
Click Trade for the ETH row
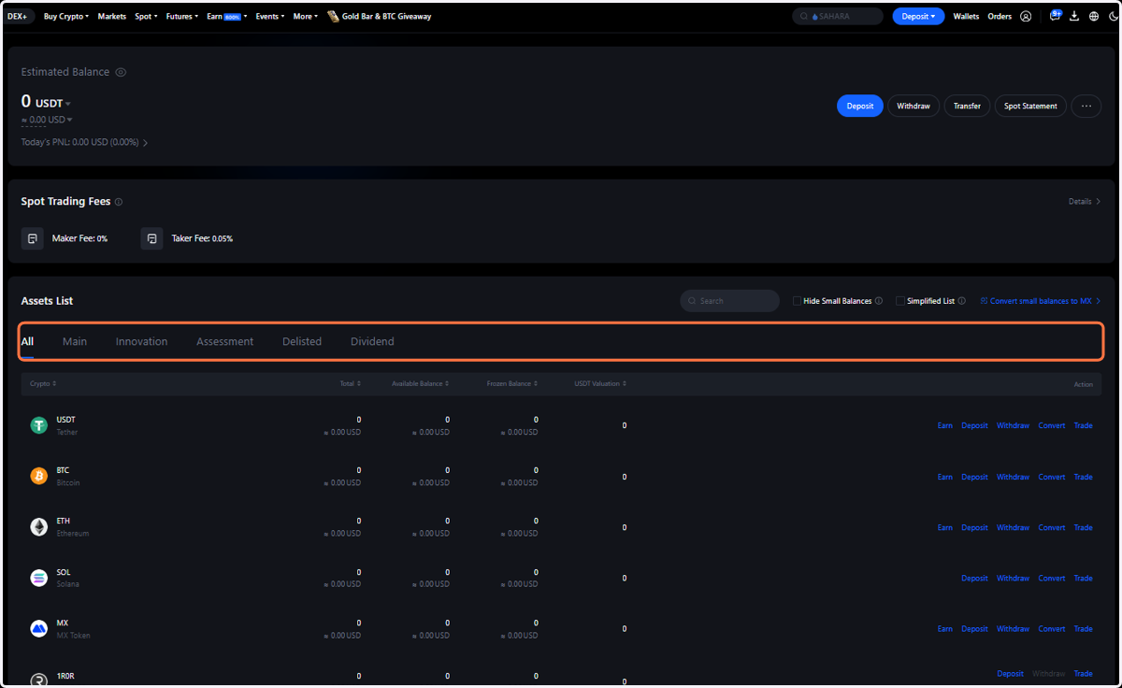[x=1083, y=527]
